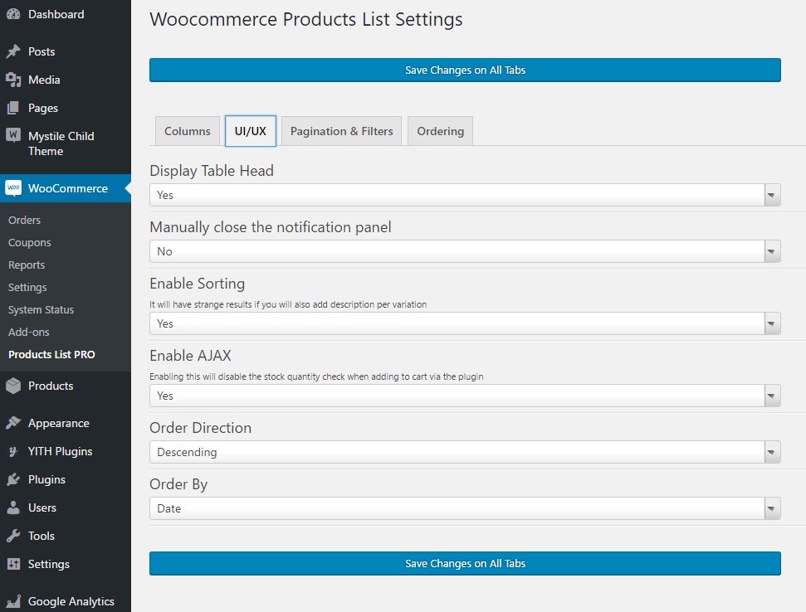Change the Order Direction dropdown

(x=465, y=452)
